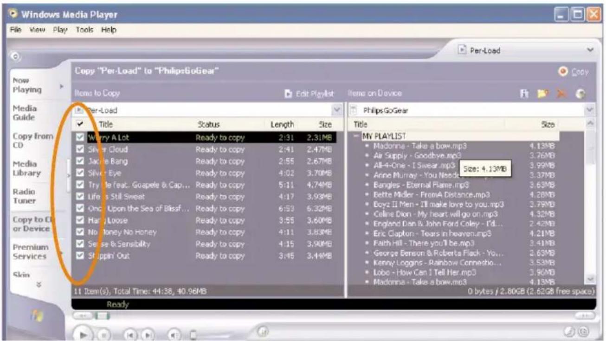Open the File menu

click(16, 30)
